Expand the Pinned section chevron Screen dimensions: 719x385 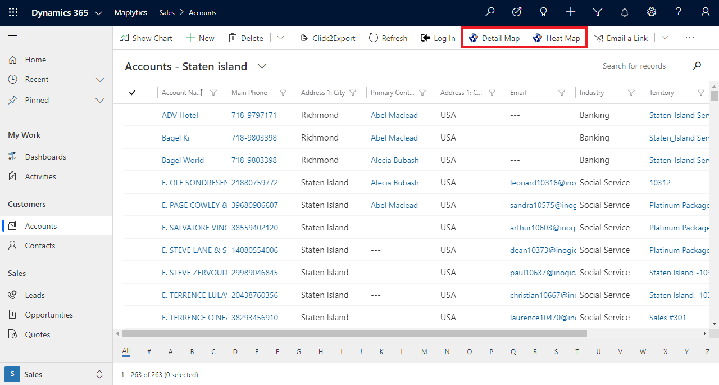pos(100,101)
